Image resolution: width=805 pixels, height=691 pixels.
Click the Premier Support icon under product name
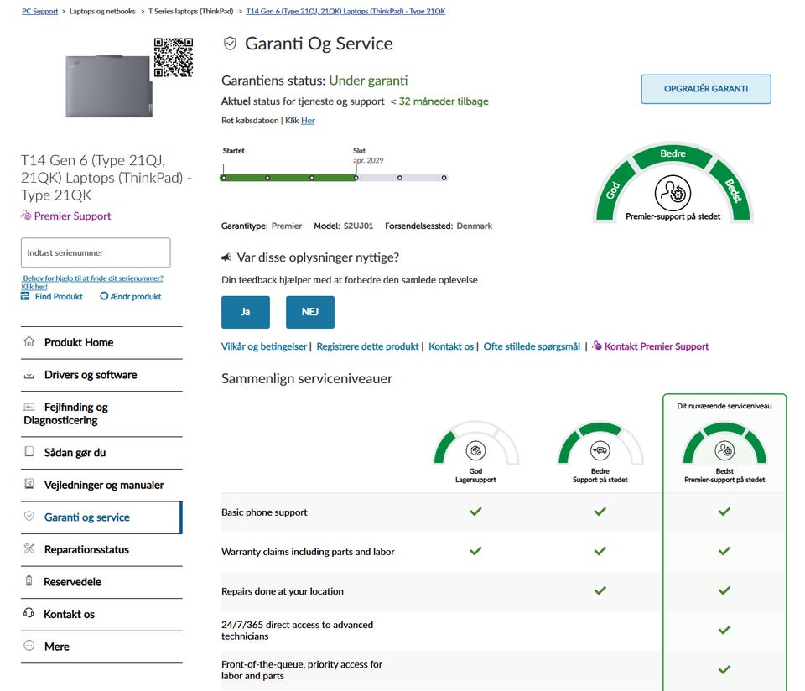(x=26, y=216)
